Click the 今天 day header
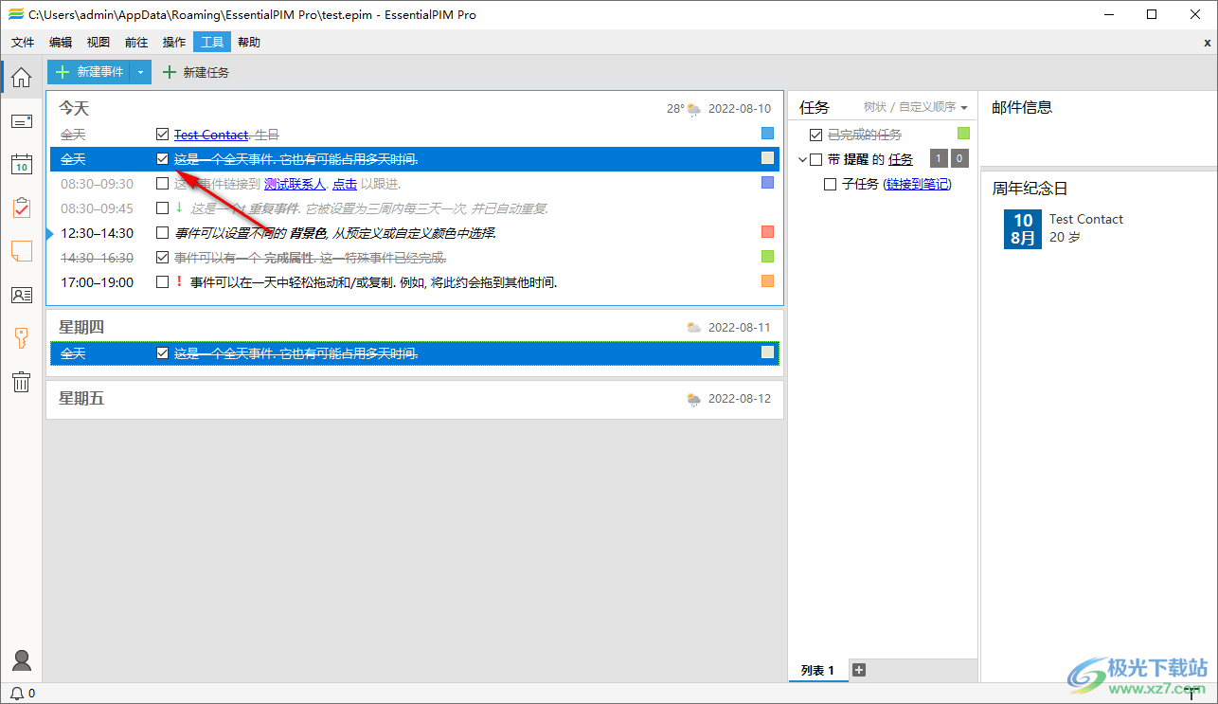Screen dimensions: 1218x704 click(74, 109)
